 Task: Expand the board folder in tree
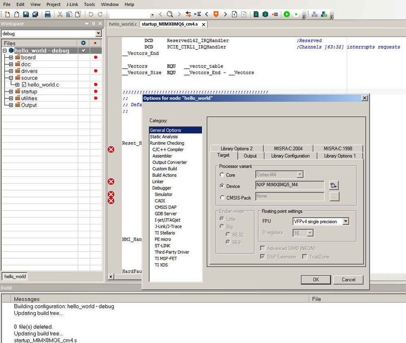(x=11, y=57)
